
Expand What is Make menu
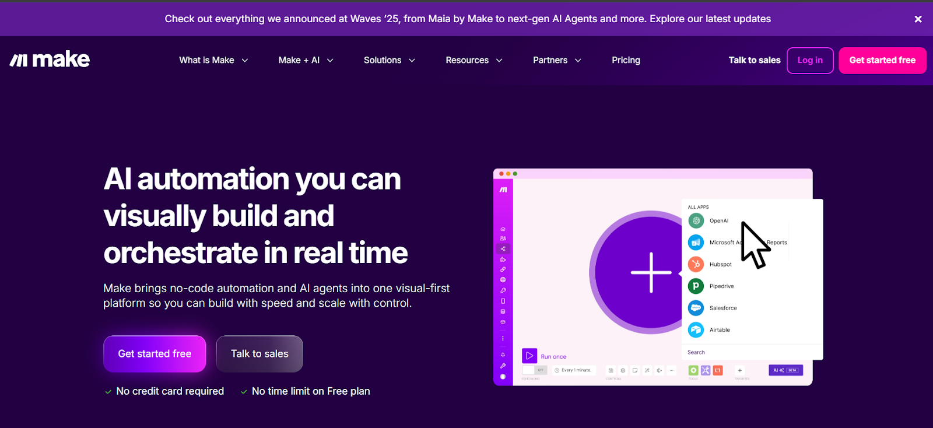click(x=213, y=60)
